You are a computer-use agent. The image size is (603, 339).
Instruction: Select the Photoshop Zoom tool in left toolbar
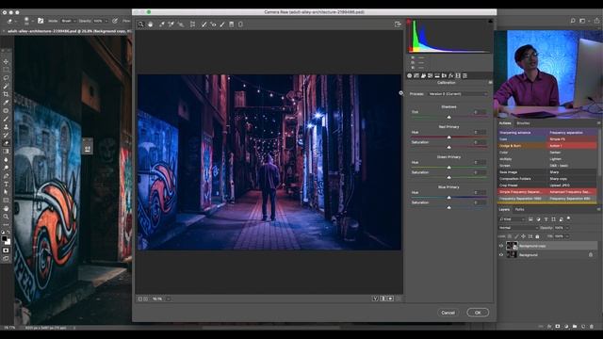tap(6, 217)
